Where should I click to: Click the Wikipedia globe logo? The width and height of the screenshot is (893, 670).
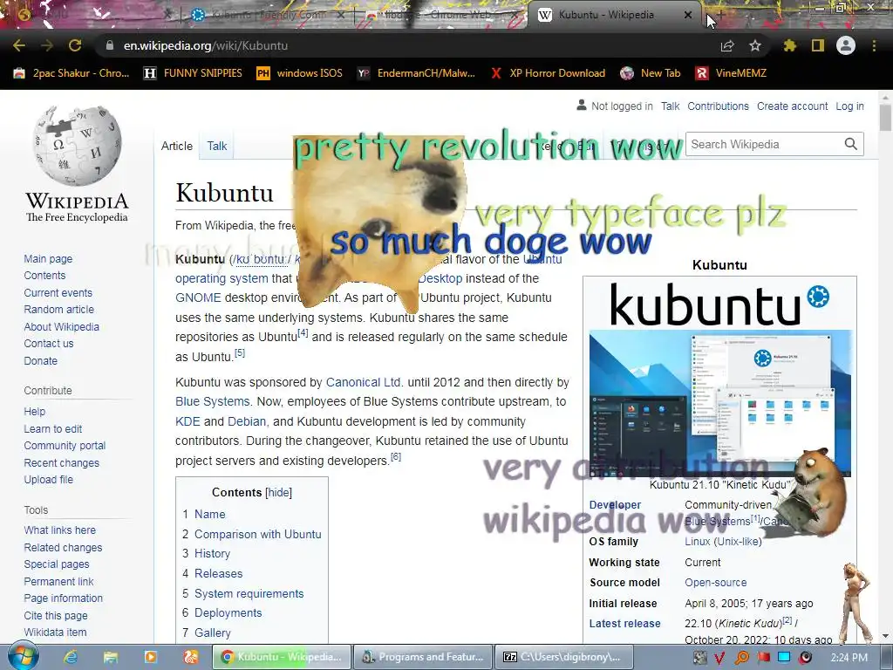coord(77,146)
